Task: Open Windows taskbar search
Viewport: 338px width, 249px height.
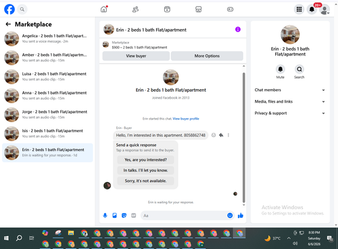Action: pyautogui.click(x=19, y=238)
